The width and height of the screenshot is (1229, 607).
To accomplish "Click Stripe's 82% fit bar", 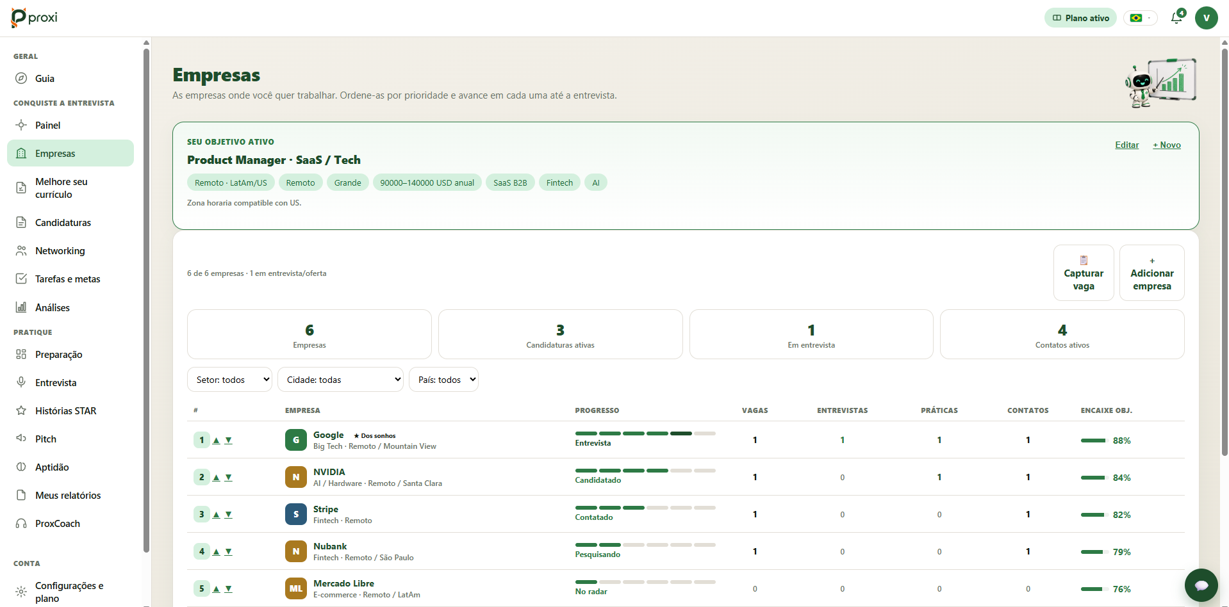I will [x=1093, y=515].
